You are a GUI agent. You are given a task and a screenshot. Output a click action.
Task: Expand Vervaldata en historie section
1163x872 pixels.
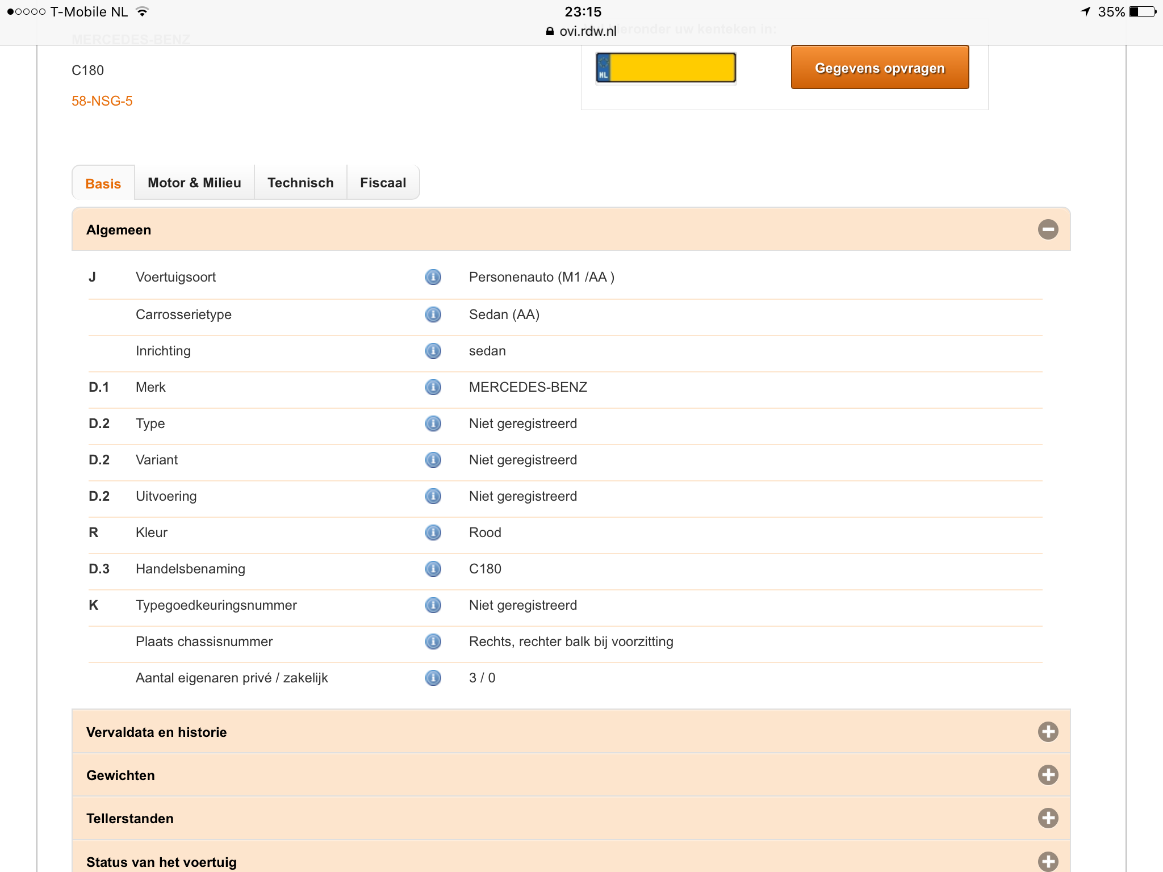pyautogui.click(x=1048, y=732)
